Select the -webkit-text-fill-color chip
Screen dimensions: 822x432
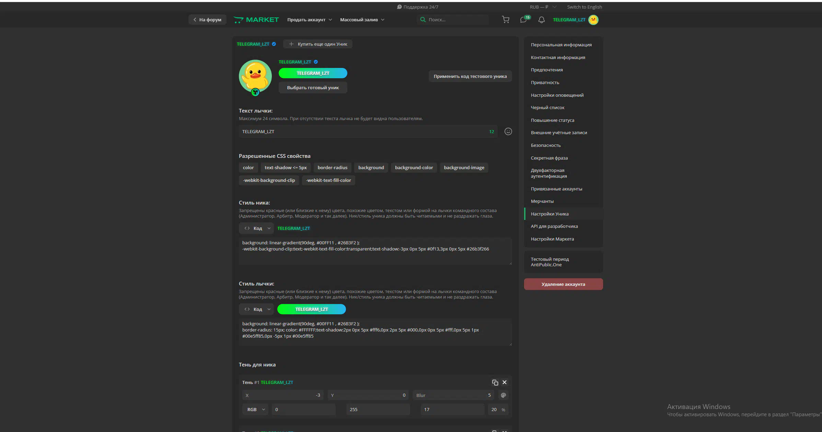328,180
